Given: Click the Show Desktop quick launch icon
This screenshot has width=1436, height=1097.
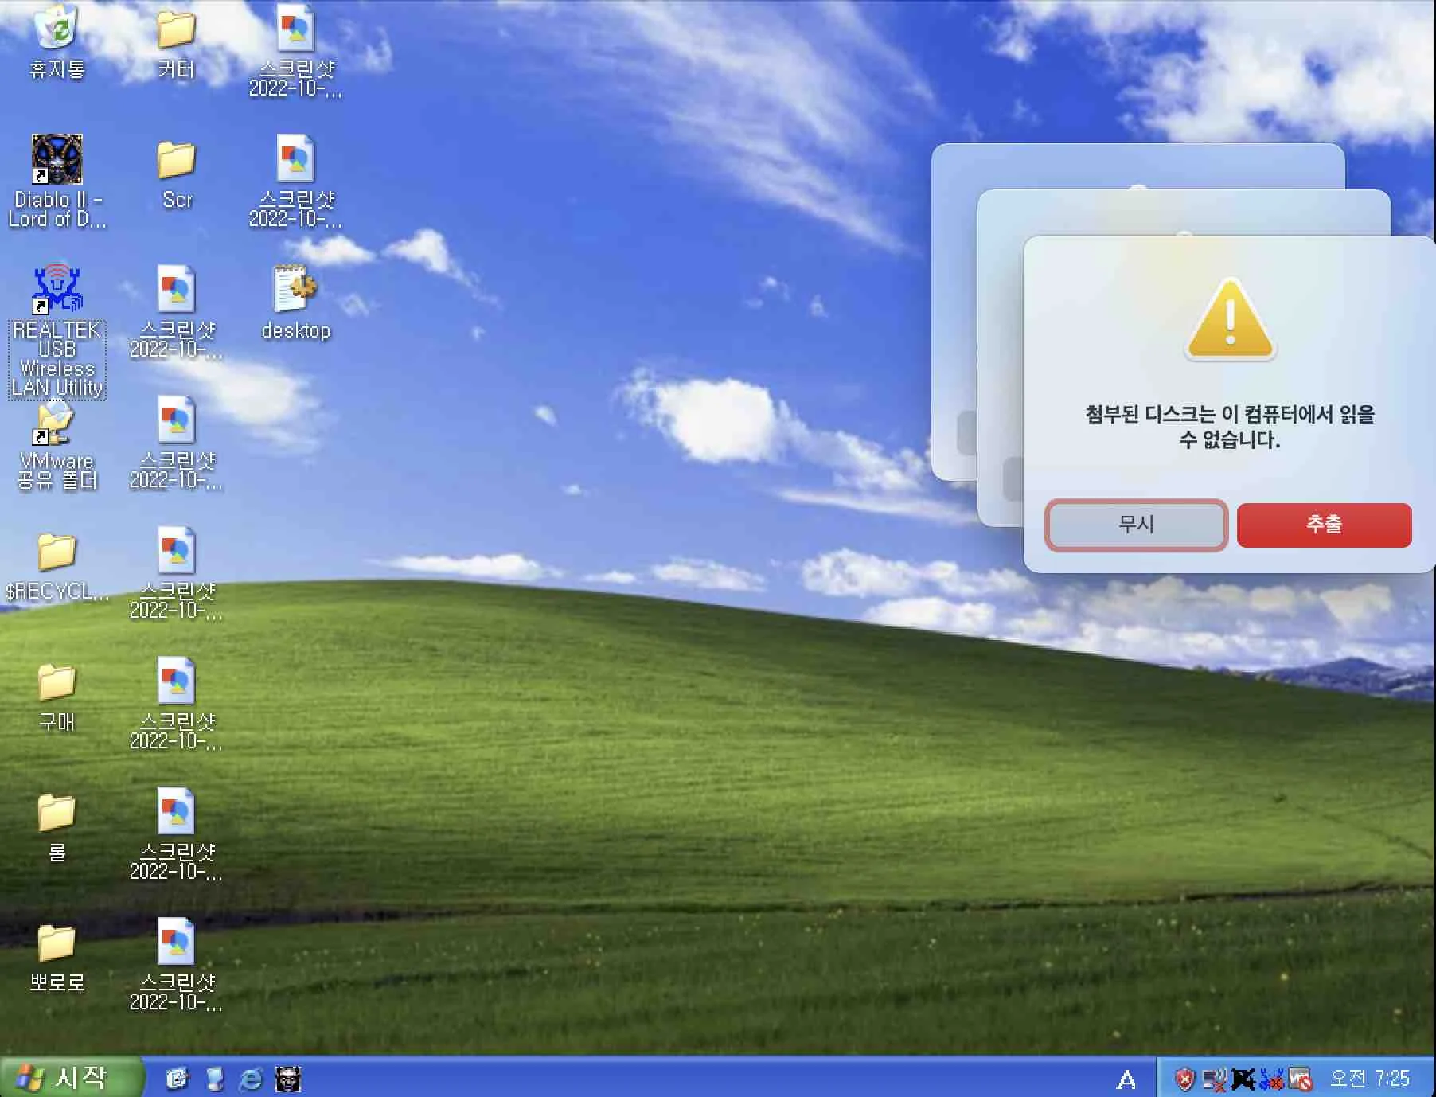Looking at the screenshot, I should point(214,1079).
